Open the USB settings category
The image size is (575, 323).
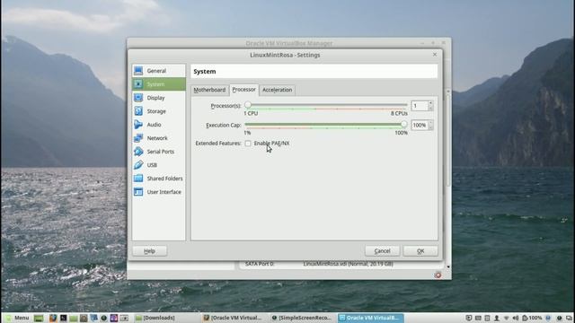point(158,165)
